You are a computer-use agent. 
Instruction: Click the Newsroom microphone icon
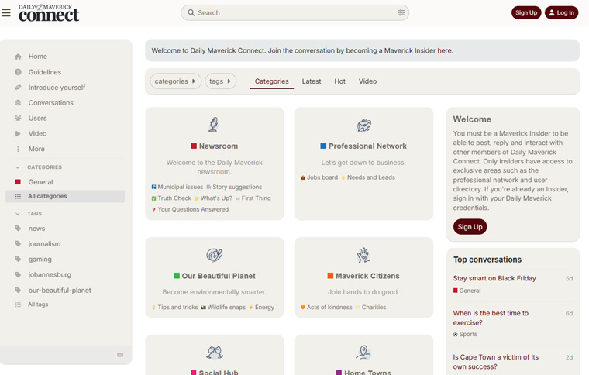214,124
